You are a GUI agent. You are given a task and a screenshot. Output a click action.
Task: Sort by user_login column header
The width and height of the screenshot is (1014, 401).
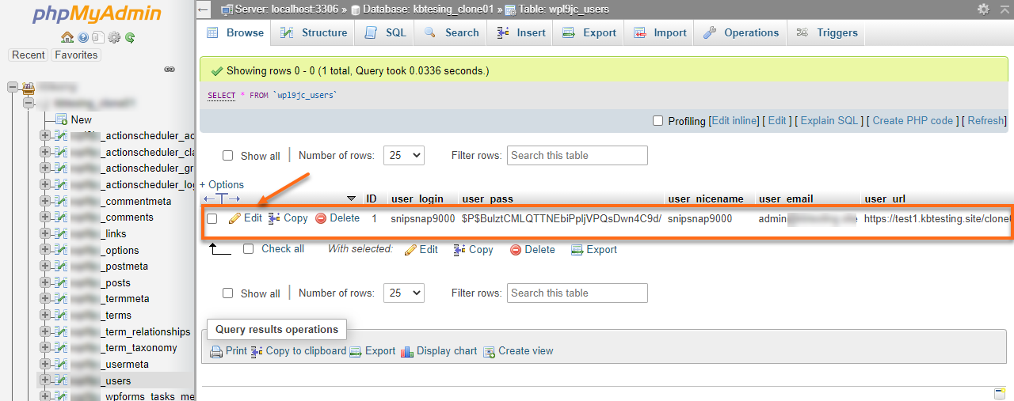pos(417,199)
